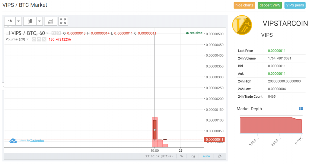Collapse the VIPS / BTC legend box
The height and width of the screenshot is (164, 309).
[x=8, y=33]
